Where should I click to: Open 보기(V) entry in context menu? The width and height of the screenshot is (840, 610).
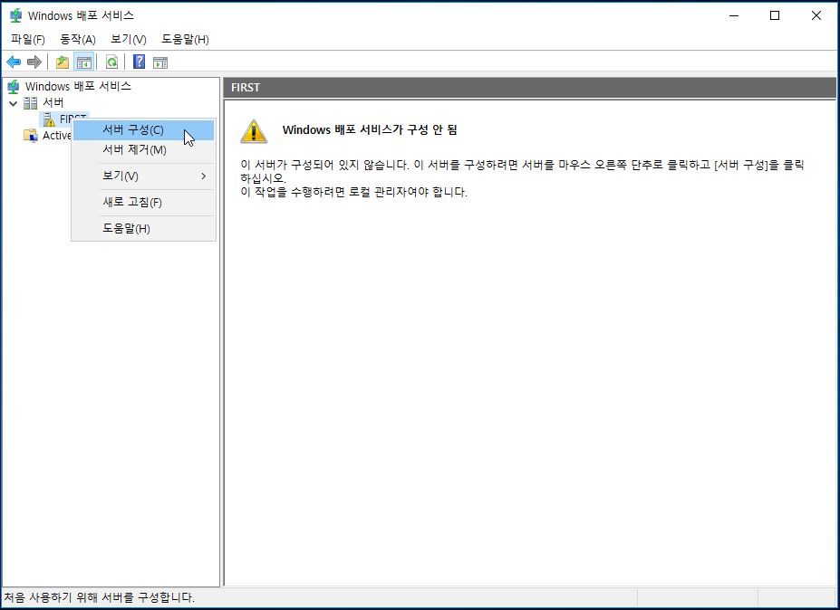coord(143,176)
